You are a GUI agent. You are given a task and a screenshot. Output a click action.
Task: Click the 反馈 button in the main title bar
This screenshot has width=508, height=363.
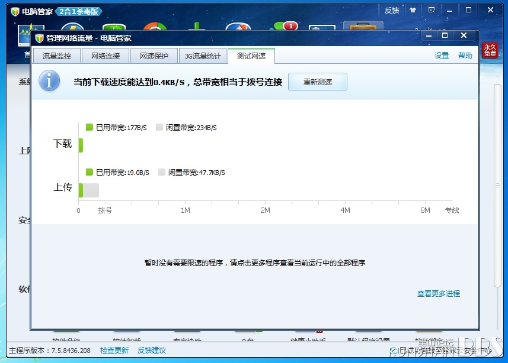pyautogui.click(x=392, y=10)
